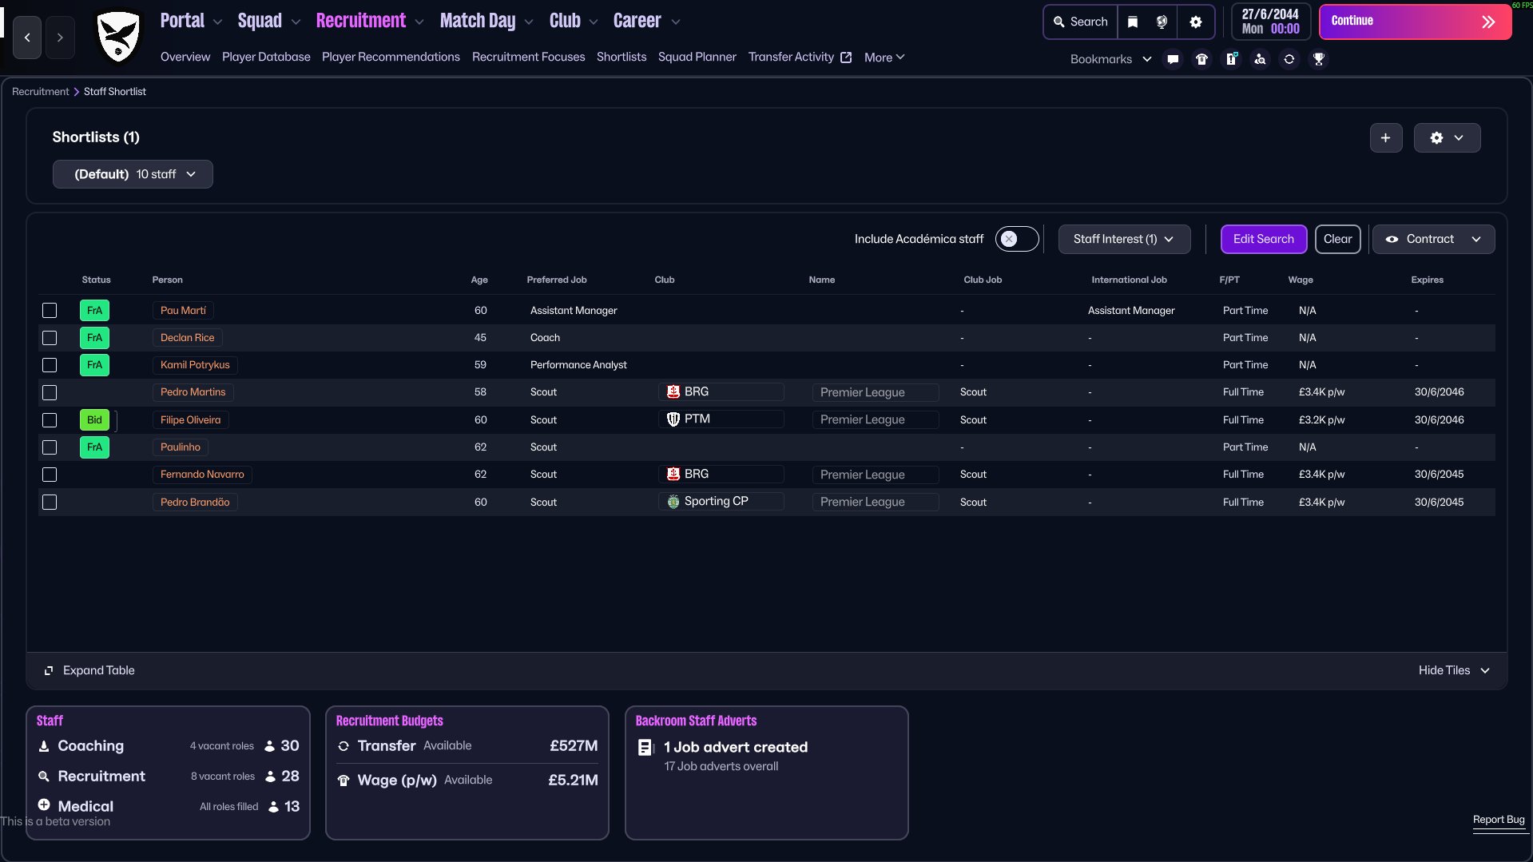Click the "8 vacant roles" Recruitment text
Screen dimensions: 1533x862
click(x=223, y=777)
